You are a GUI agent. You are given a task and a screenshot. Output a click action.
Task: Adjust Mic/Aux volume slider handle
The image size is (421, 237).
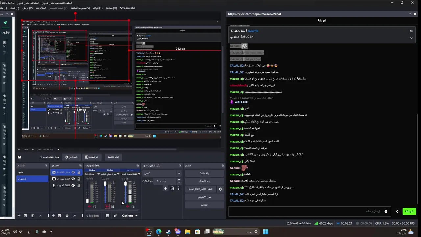87,201
